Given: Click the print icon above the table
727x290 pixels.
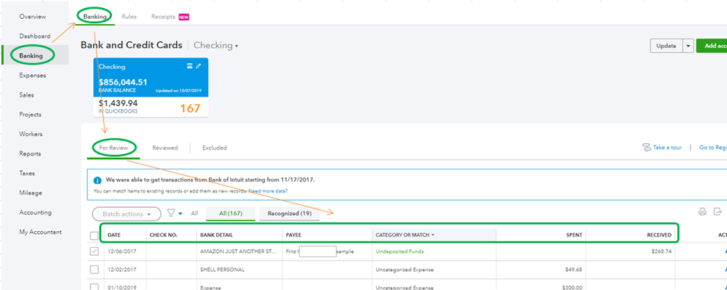Looking at the screenshot, I should tap(702, 212).
